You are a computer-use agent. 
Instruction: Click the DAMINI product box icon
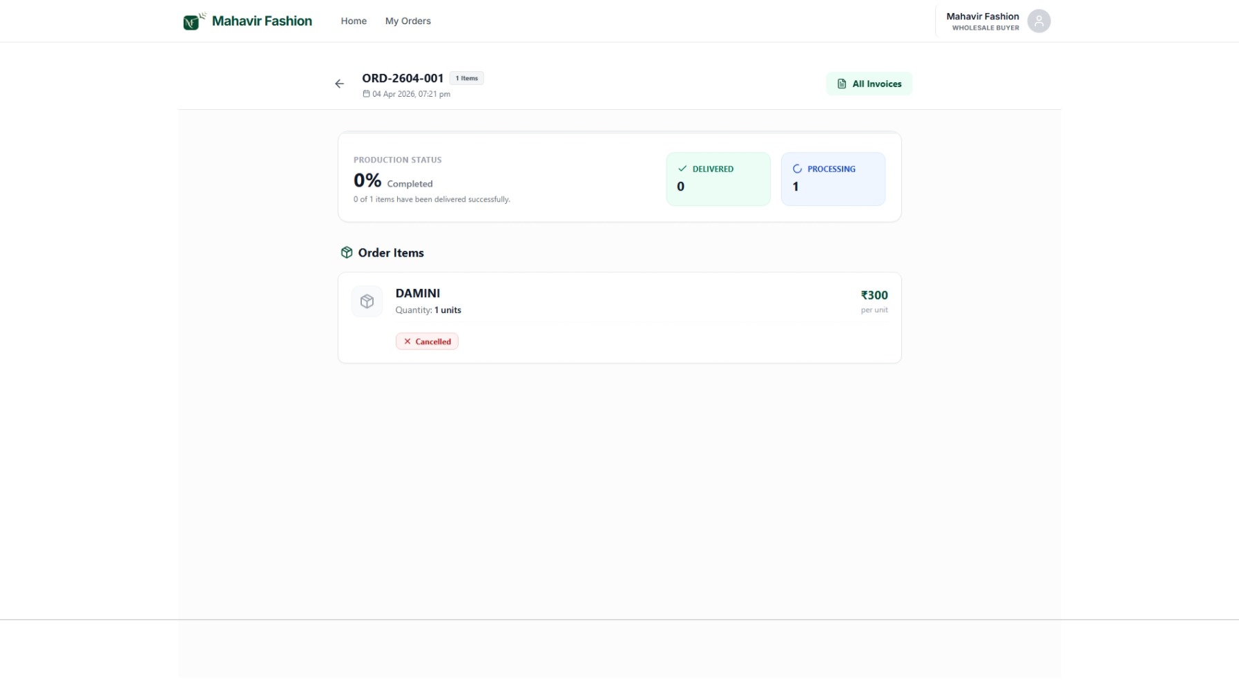(x=367, y=301)
